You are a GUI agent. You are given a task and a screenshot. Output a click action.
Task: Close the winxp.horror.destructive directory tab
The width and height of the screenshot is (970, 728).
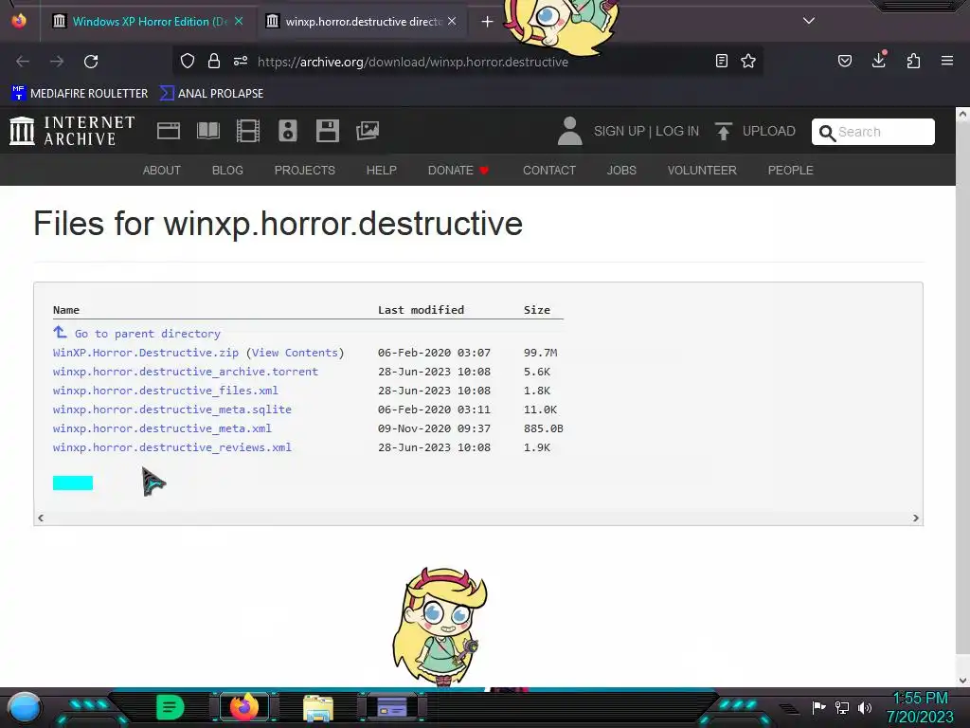(x=452, y=22)
